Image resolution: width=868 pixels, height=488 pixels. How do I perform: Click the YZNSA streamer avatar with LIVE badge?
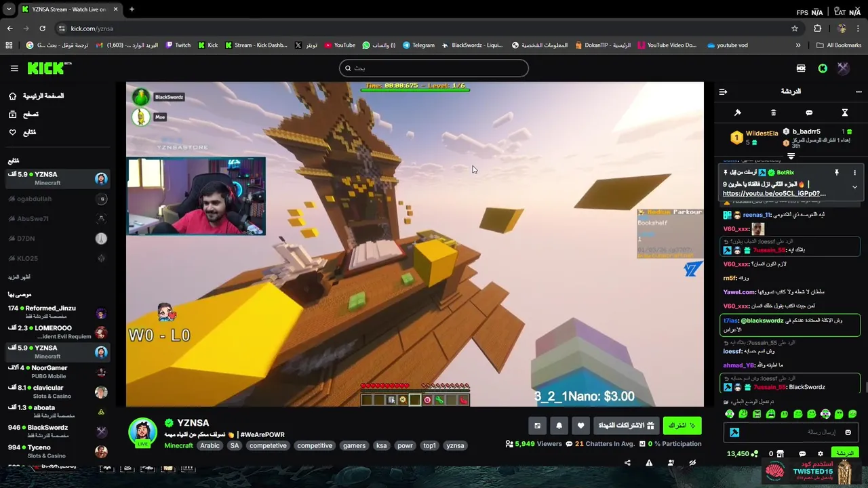coord(142,432)
